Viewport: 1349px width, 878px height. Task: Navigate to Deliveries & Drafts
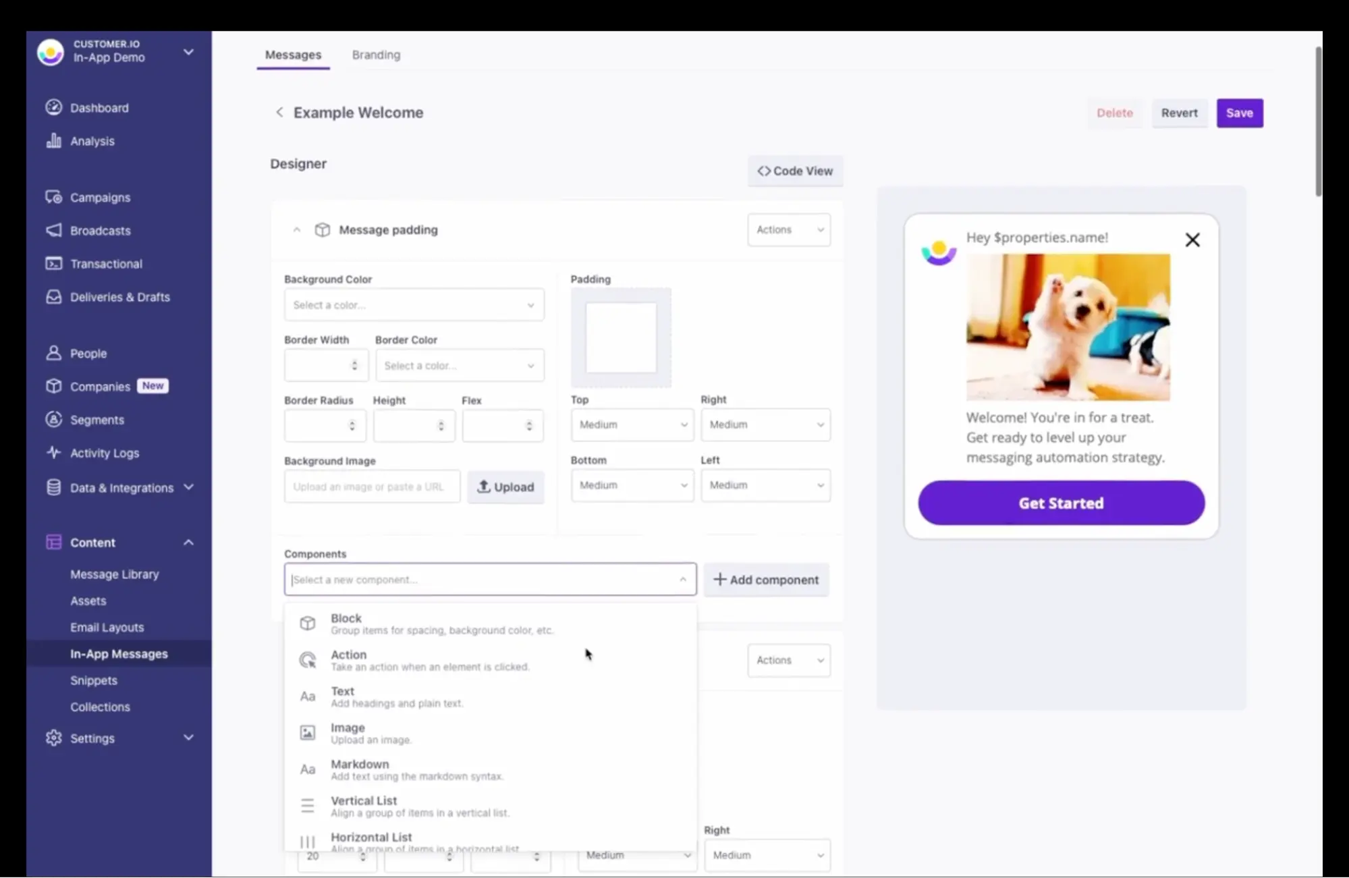tap(120, 297)
